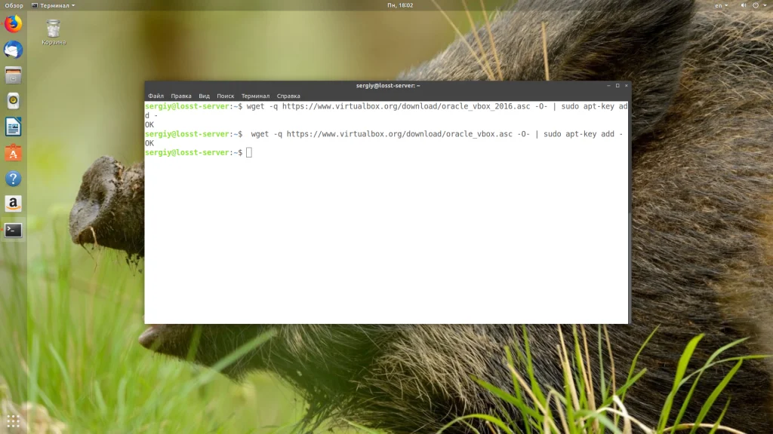Show applications grid button

(14, 420)
